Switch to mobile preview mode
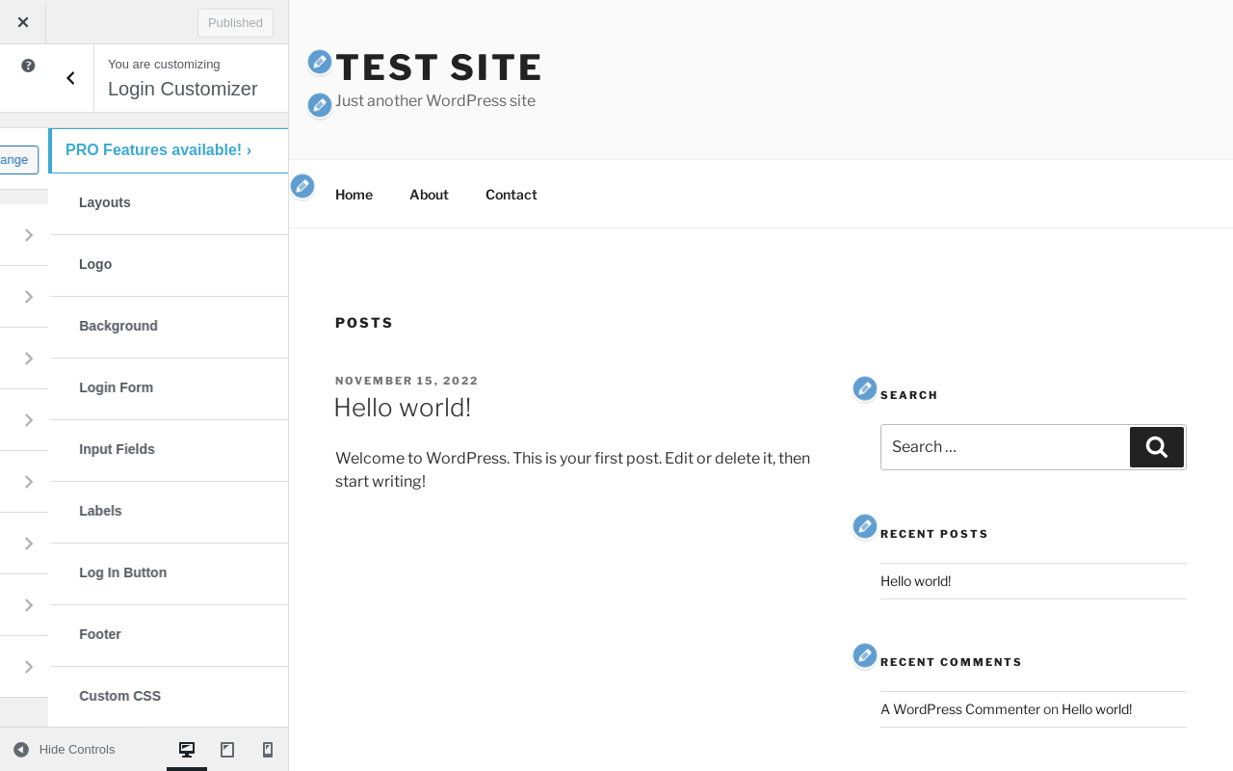The height and width of the screenshot is (771, 1233). coord(268,750)
